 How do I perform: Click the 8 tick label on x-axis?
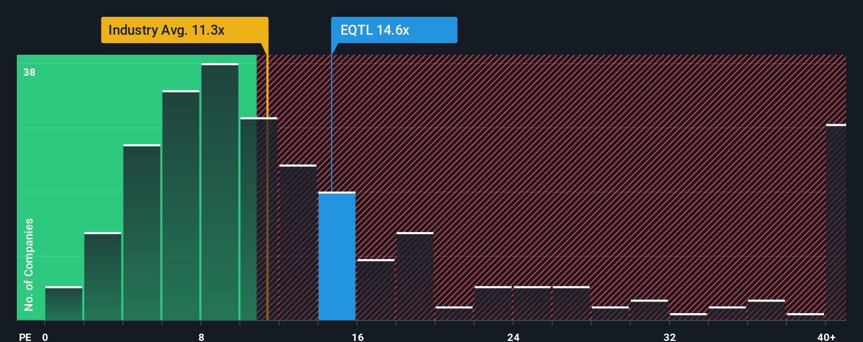click(x=201, y=337)
